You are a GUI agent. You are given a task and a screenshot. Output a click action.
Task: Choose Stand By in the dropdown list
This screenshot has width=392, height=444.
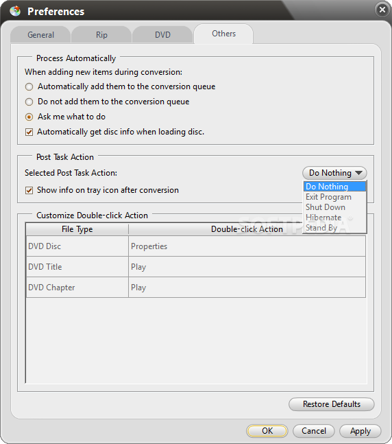tap(334, 228)
